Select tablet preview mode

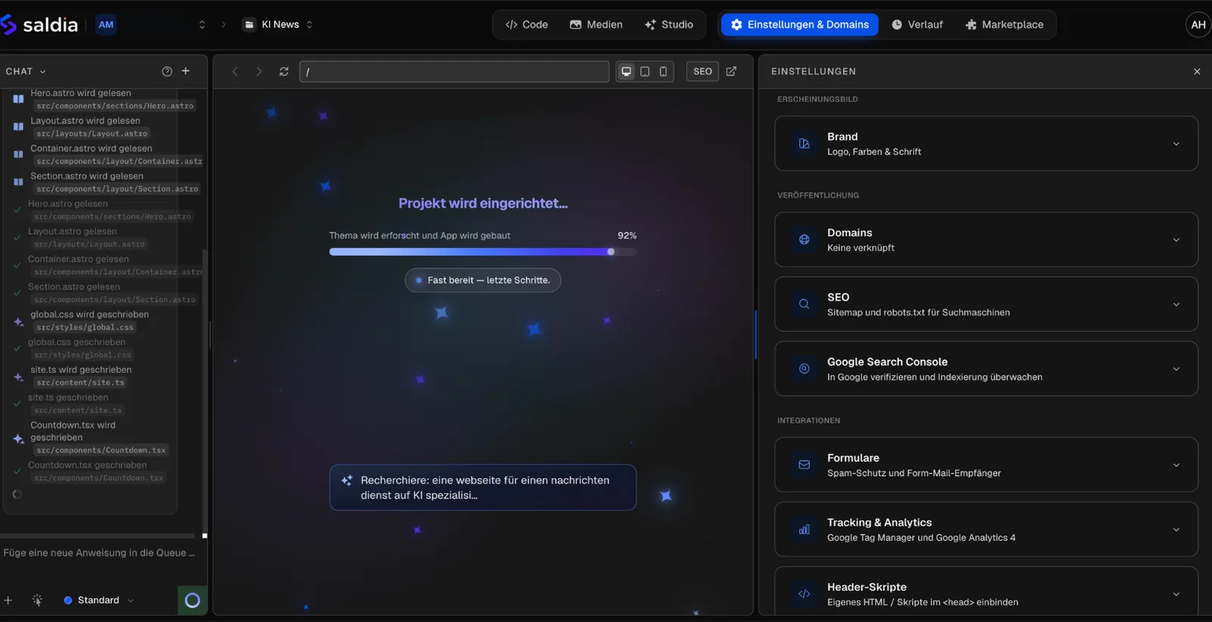point(645,71)
